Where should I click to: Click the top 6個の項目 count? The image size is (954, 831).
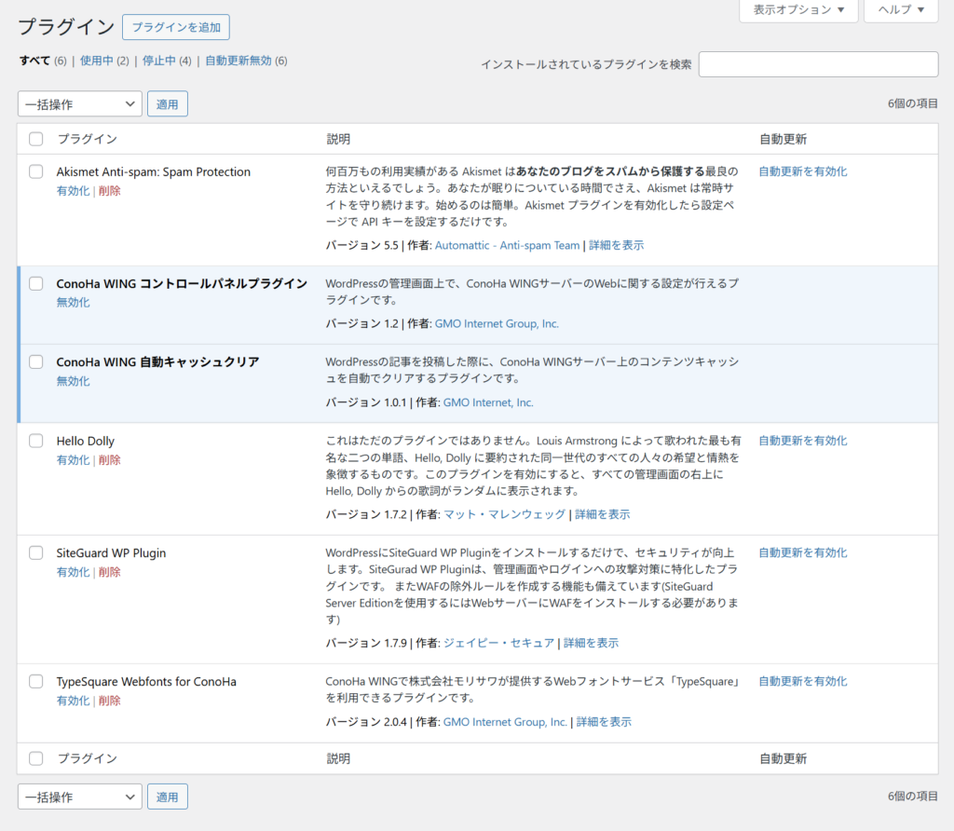pyautogui.click(x=913, y=104)
